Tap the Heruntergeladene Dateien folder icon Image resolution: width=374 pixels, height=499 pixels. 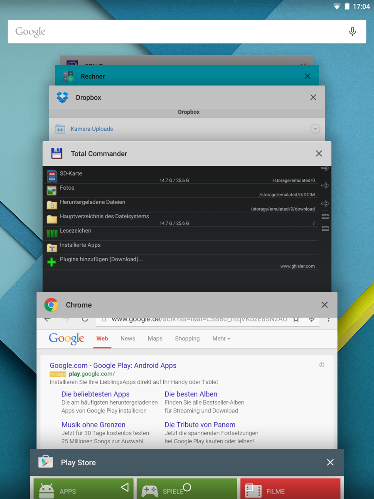tap(52, 205)
